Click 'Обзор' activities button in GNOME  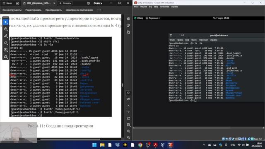click(139, 18)
